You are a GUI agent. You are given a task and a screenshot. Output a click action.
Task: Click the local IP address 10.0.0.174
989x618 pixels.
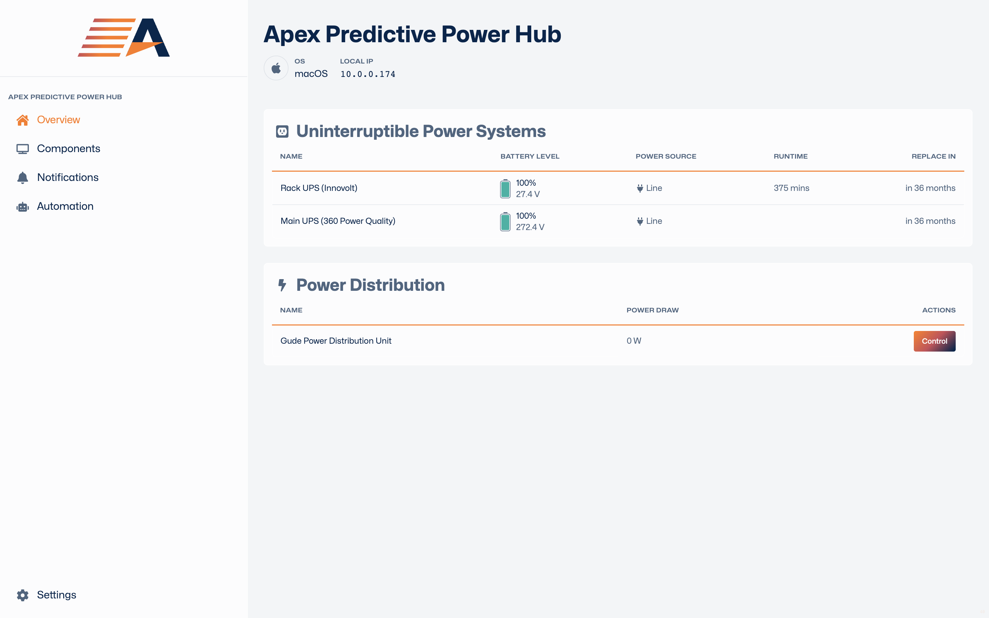point(368,75)
